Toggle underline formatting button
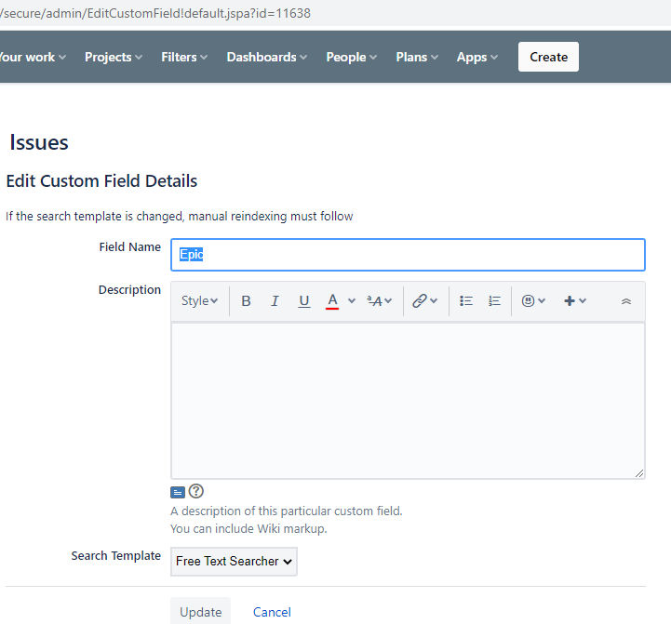 point(303,301)
